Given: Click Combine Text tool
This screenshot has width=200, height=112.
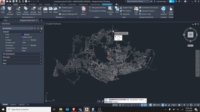Looking at the screenshot, I should click(x=110, y=11).
